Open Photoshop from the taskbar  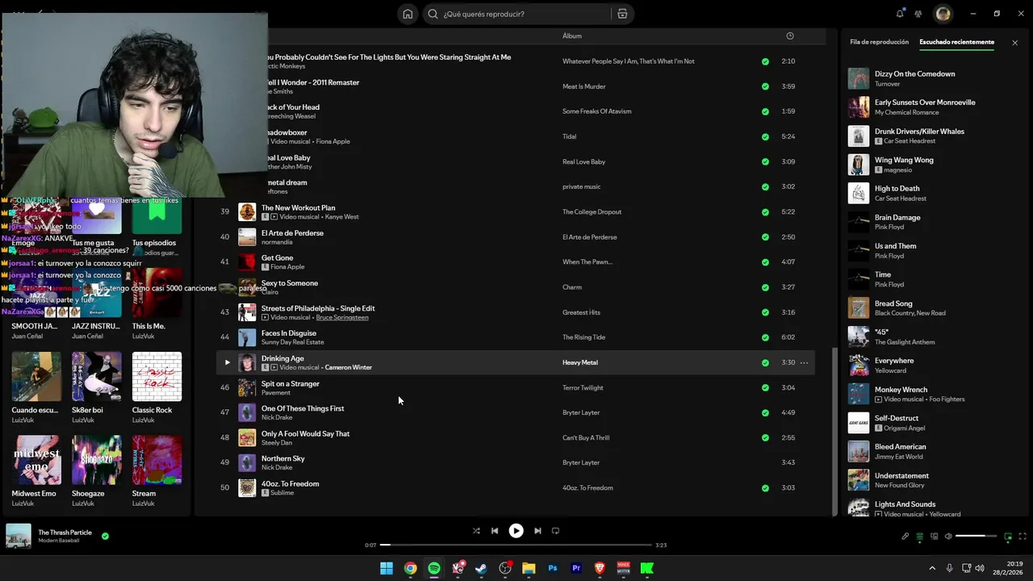553,568
